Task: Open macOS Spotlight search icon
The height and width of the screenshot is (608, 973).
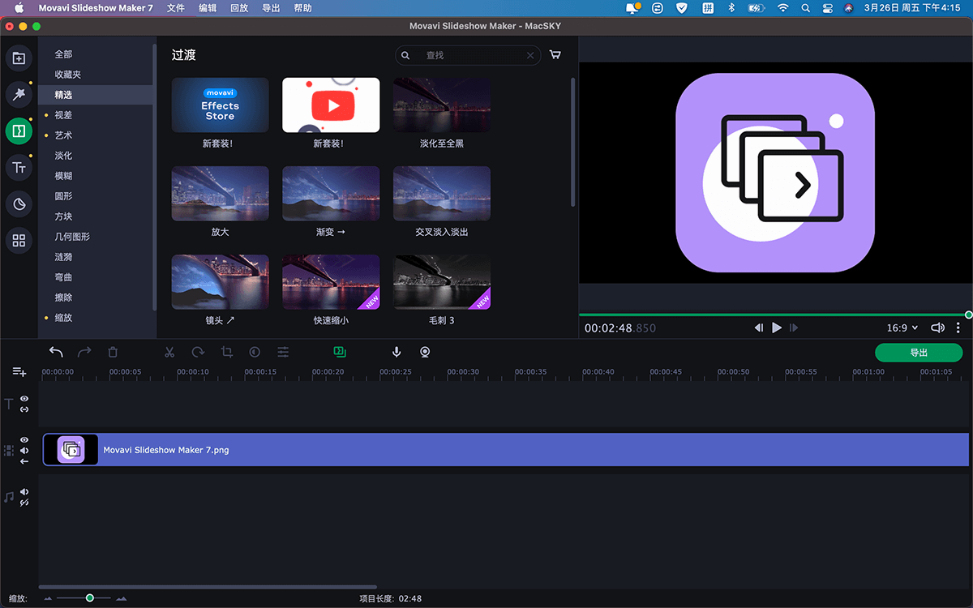Action: (x=805, y=8)
